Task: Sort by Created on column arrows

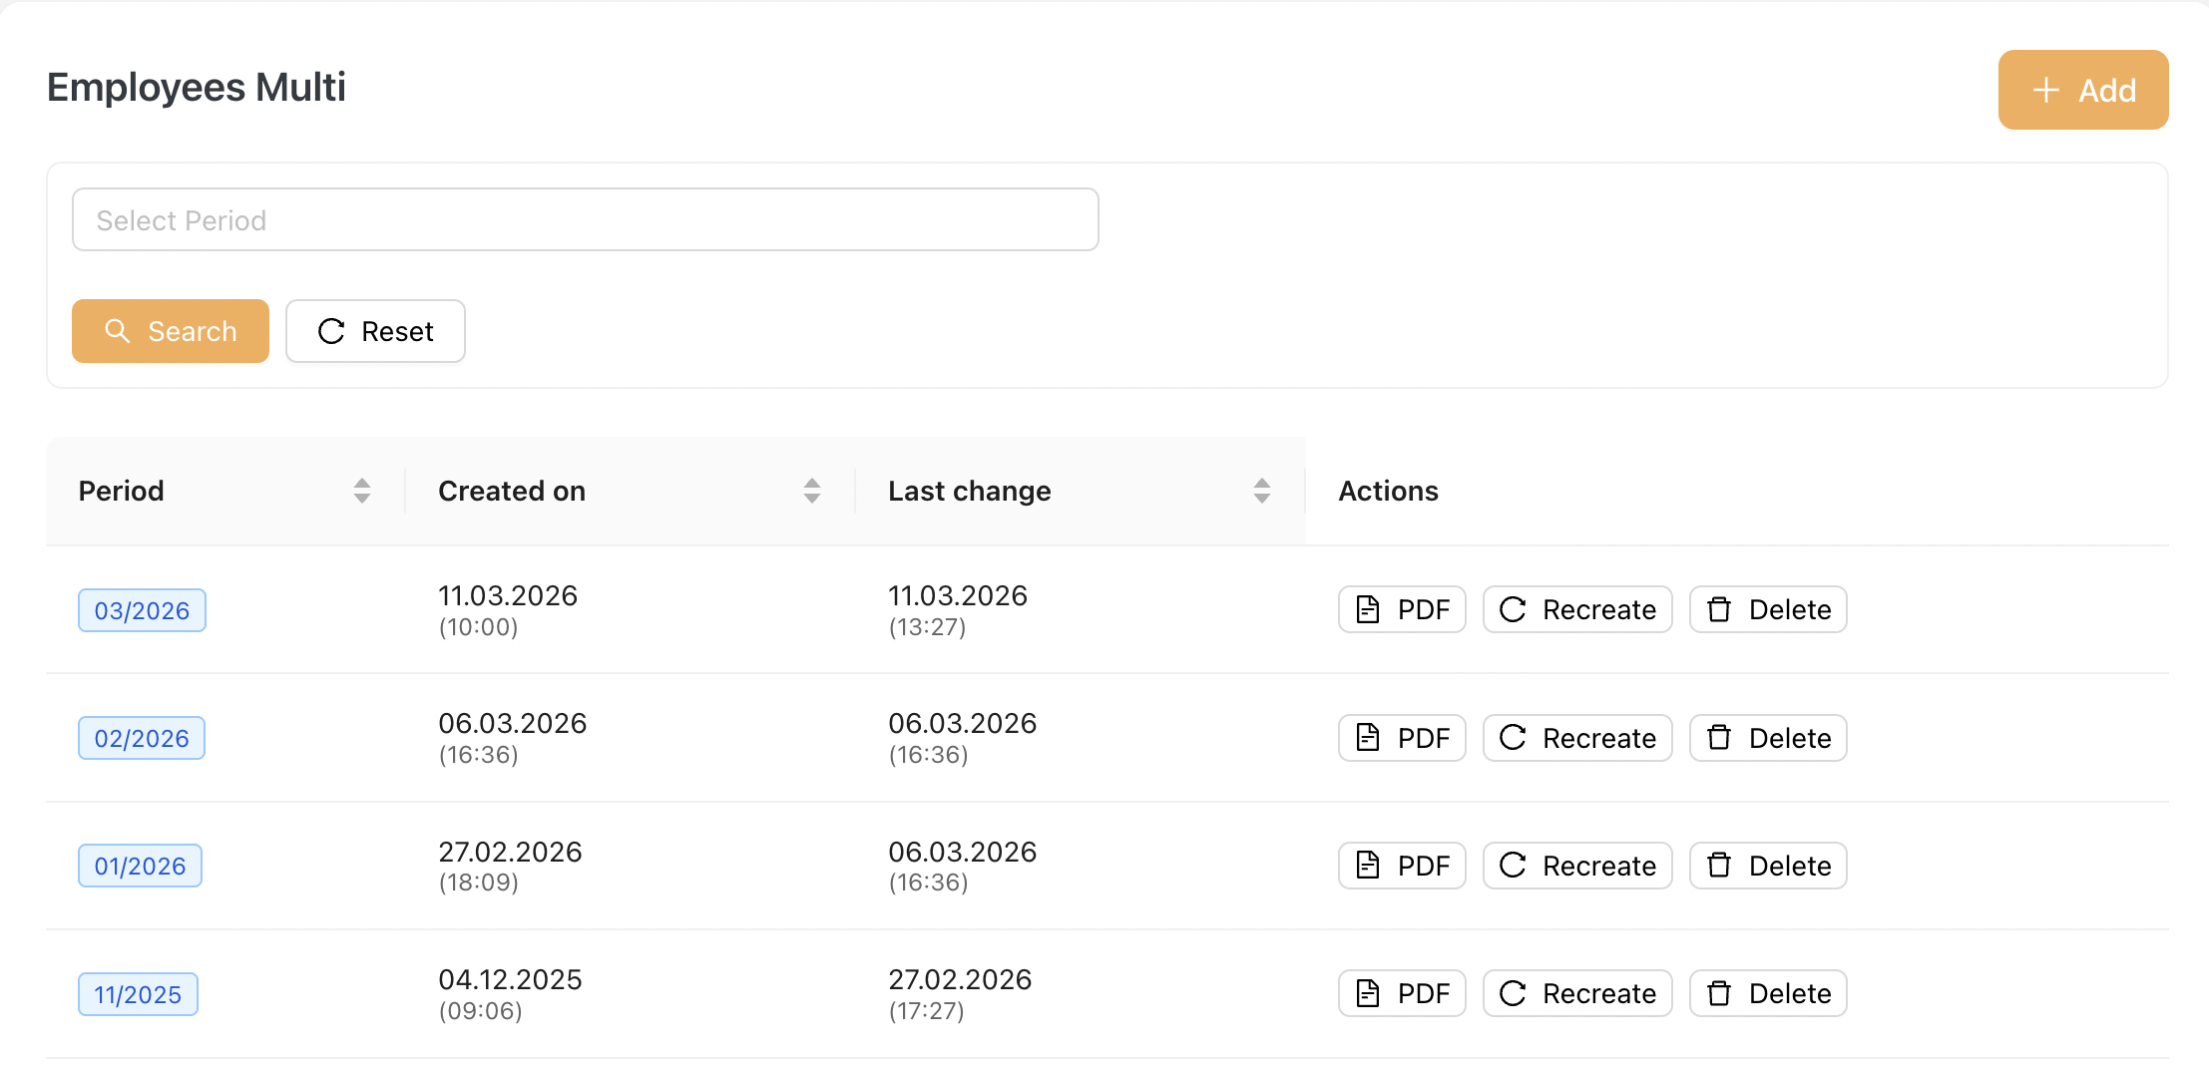Action: 811,491
